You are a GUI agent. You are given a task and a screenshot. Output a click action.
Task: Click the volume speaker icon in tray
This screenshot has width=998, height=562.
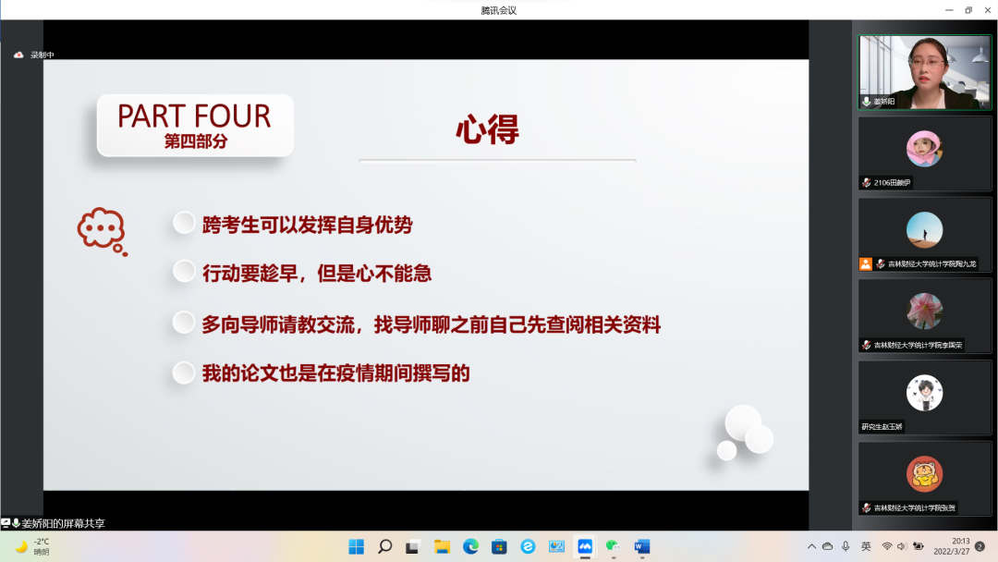[x=902, y=546]
